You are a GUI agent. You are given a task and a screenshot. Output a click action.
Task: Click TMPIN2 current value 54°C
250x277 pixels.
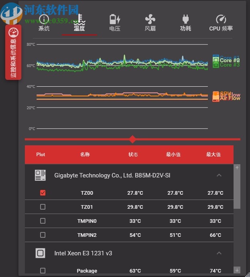135,235
